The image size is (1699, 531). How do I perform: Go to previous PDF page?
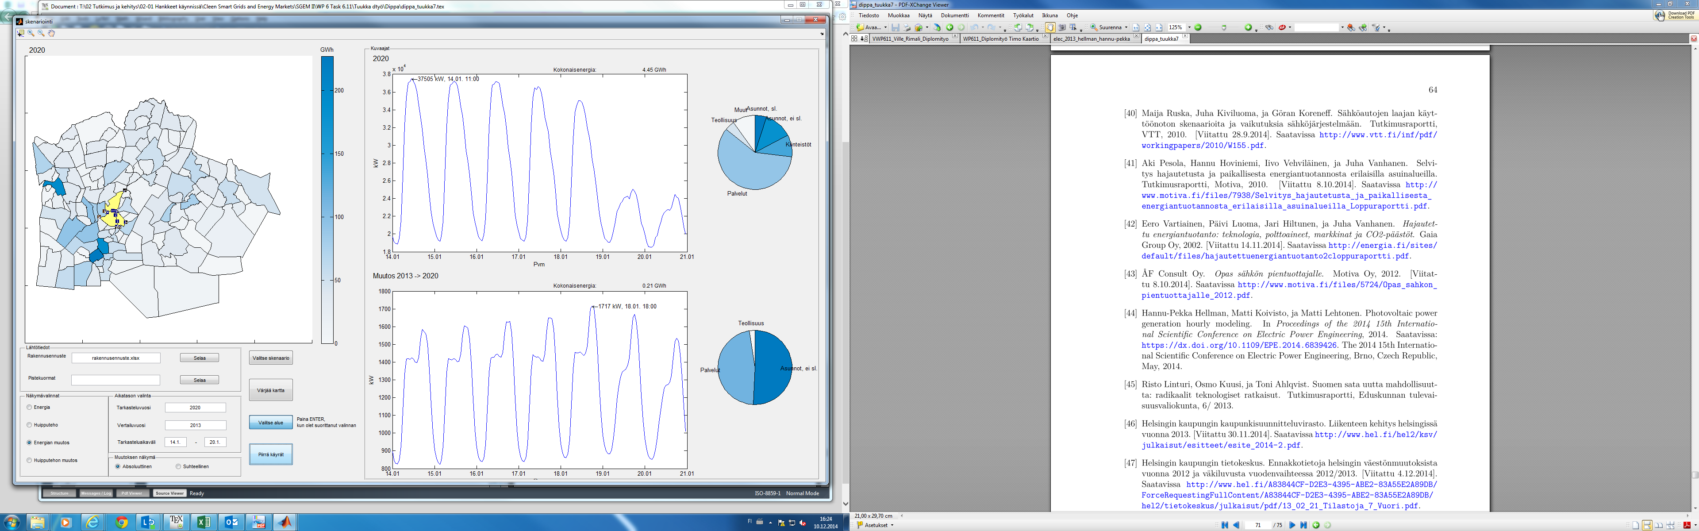click(1236, 525)
